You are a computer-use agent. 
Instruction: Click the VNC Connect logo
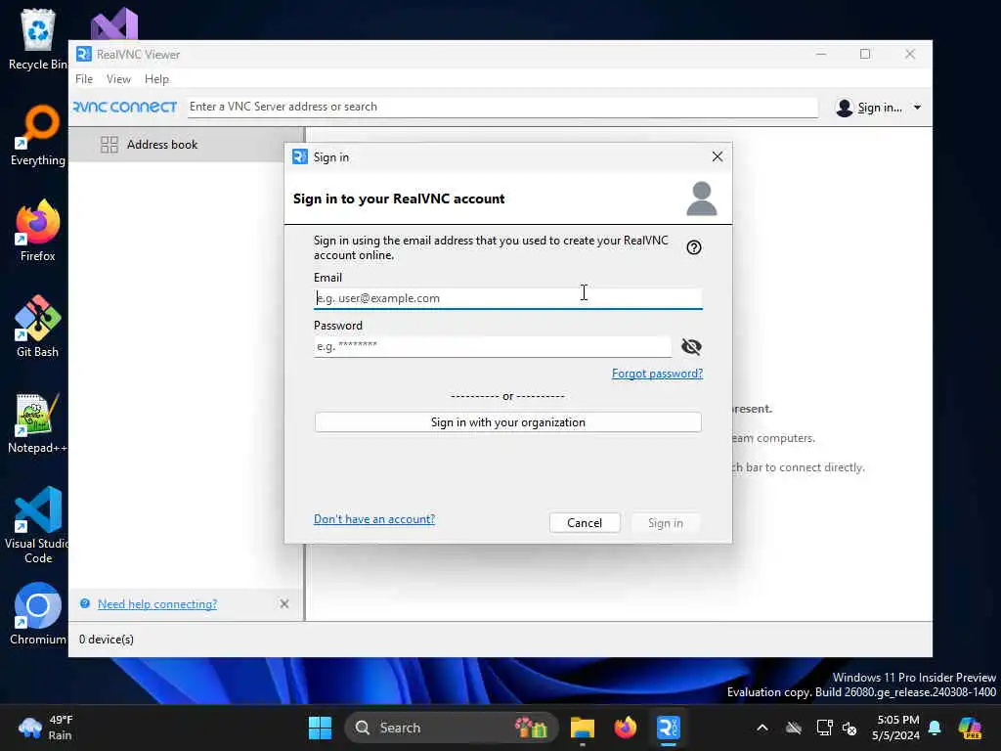(125, 107)
